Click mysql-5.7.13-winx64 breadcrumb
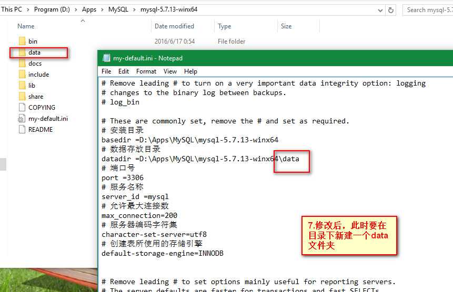Image resolution: width=453 pixels, height=292 pixels. [x=169, y=9]
